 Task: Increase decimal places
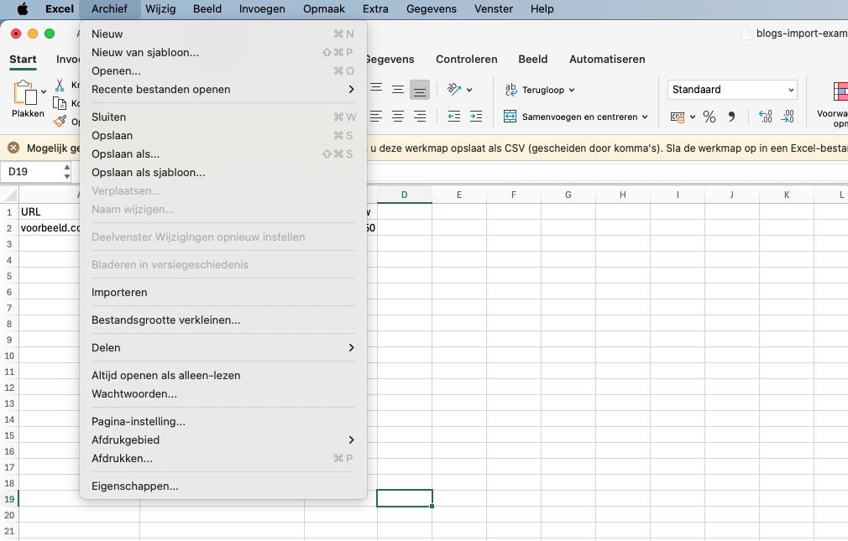point(765,117)
